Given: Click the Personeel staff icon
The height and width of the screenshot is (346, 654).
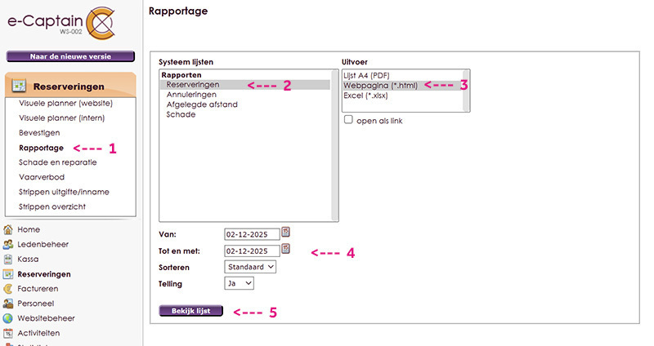Looking at the screenshot, I should (x=8, y=304).
